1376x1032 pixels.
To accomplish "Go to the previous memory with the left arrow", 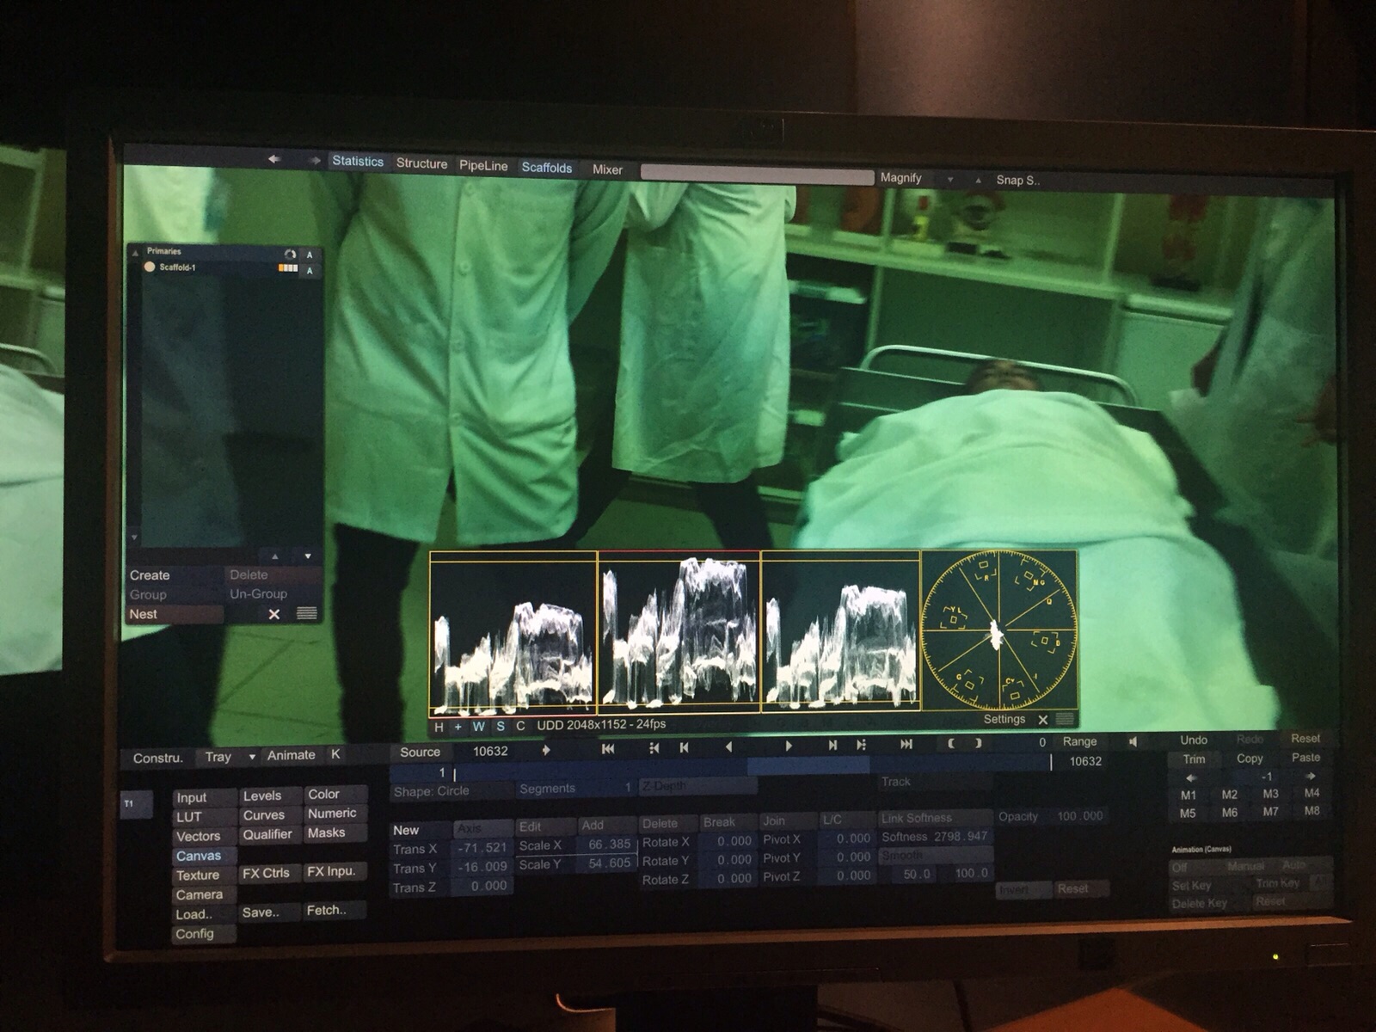I will pos(1192,777).
